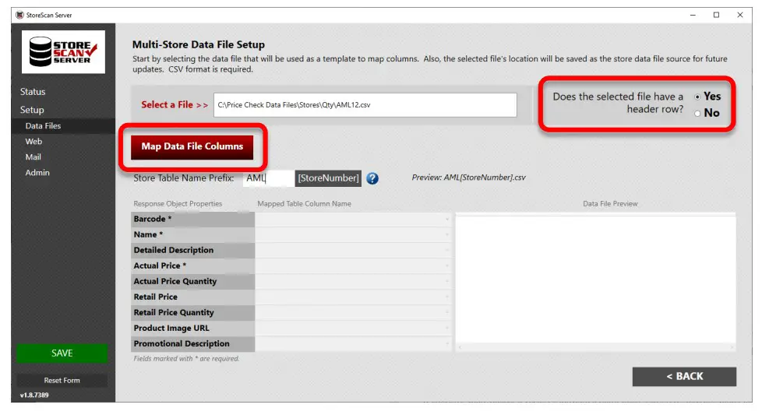Go to the Admin setup page
Image resolution: width=769 pixels, height=415 pixels.
tap(37, 173)
